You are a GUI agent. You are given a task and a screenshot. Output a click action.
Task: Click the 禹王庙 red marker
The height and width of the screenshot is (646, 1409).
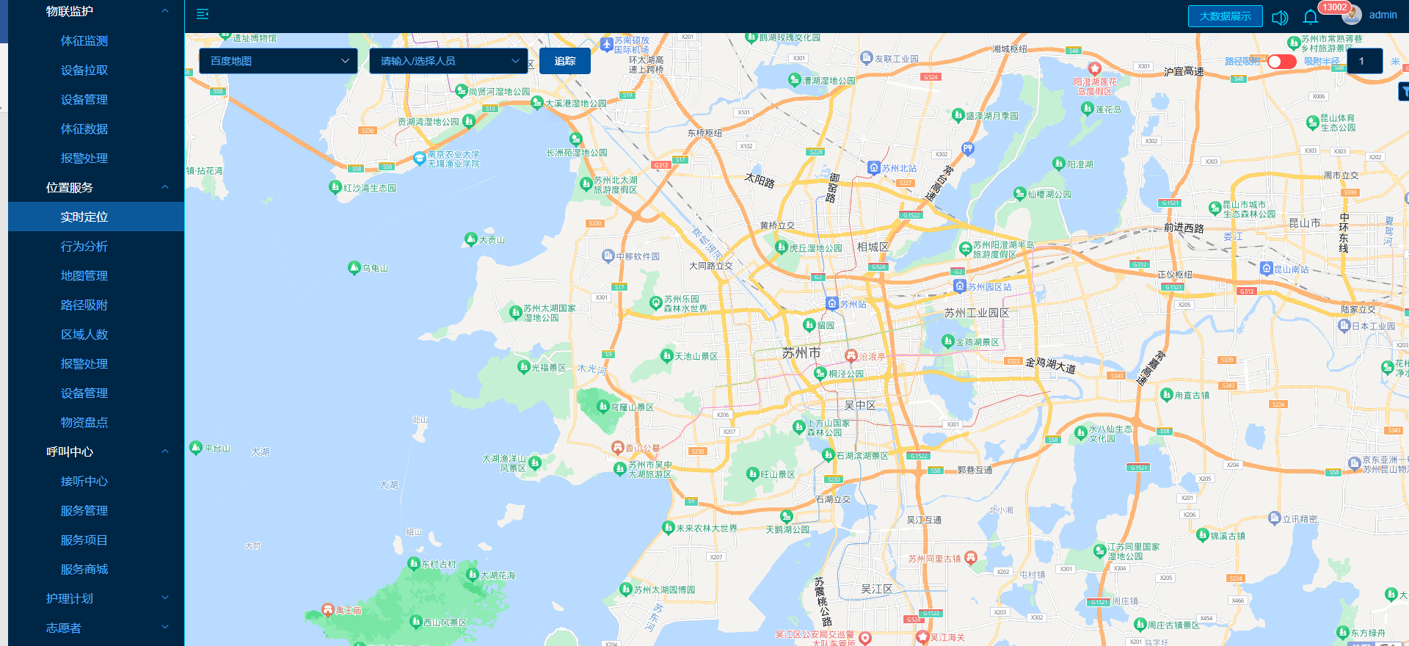click(x=328, y=609)
